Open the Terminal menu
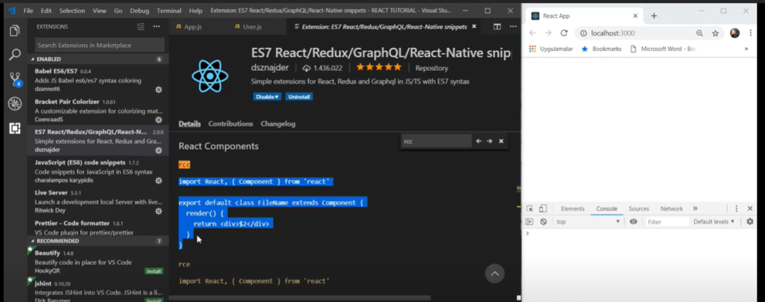Screen dimensions: 765x302 [x=169, y=11]
